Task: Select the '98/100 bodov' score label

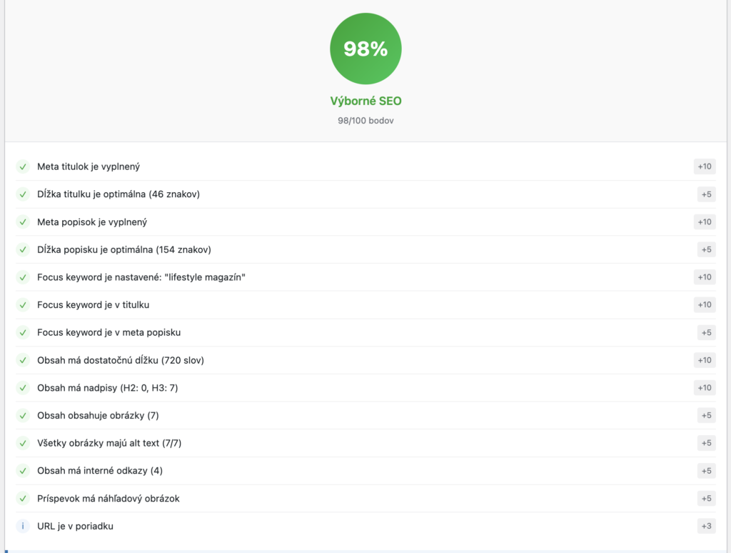Action: [365, 120]
